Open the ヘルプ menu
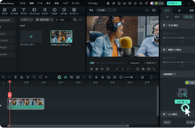195x128 pixels. 65,3
